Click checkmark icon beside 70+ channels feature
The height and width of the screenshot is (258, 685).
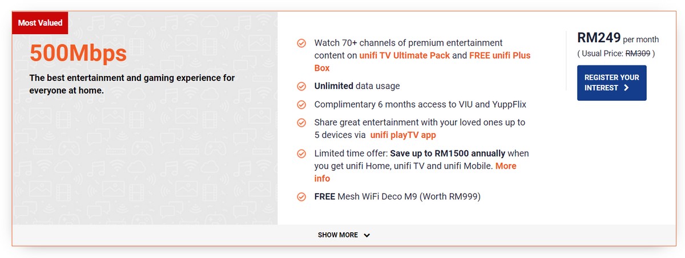coord(301,43)
